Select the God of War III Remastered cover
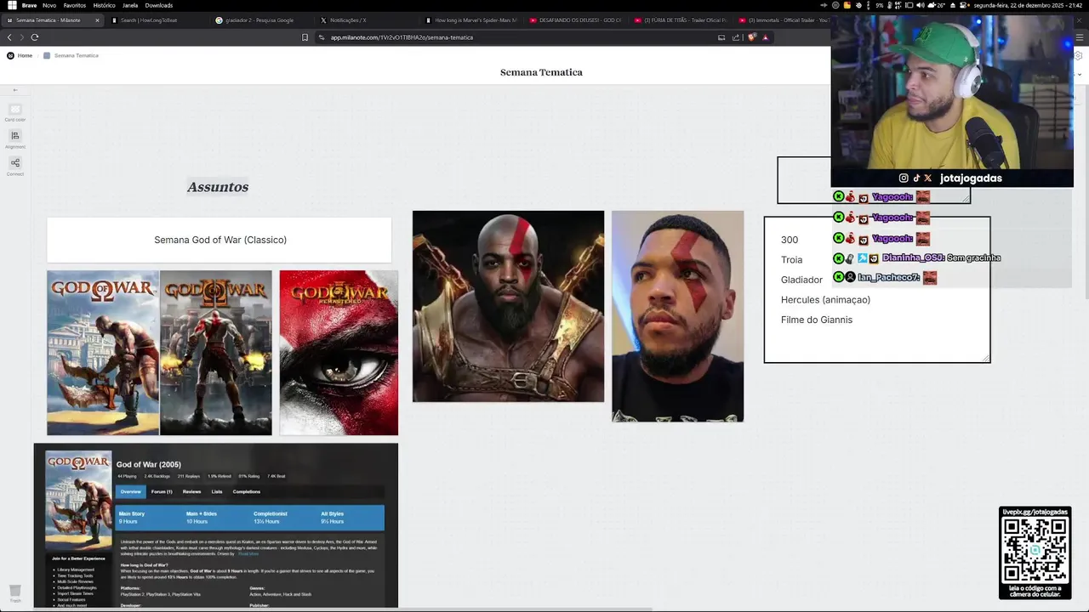 [339, 353]
